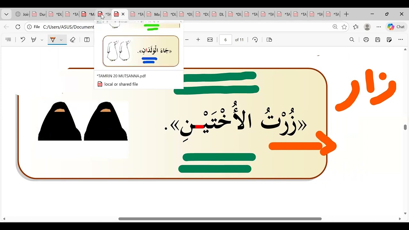Open the table of contents panel
Screen dimensions: 409x230
[x=9, y=40]
